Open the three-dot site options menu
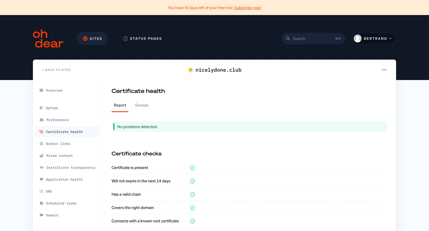This screenshot has width=429, height=231. click(x=384, y=70)
